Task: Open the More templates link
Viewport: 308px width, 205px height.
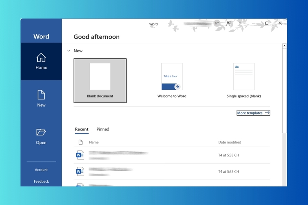Action: point(253,113)
